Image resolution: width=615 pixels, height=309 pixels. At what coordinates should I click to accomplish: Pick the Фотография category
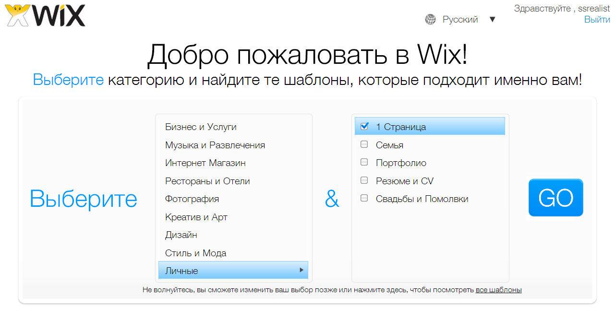tap(233, 199)
